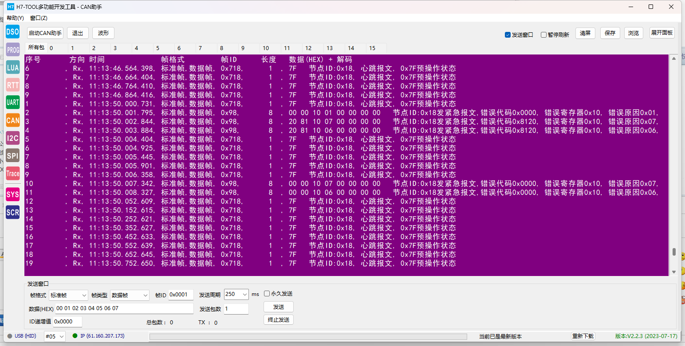The image size is (685, 346).
Task: Open the UART serial assistant
Action: pyautogui.click(x=13, y=102)
